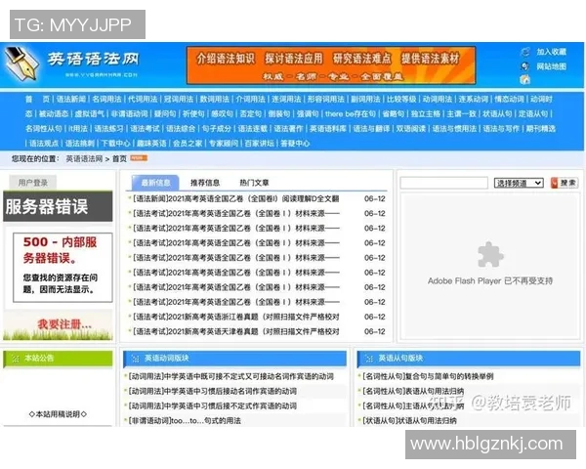
Task: Click the red icon on the 搜索 button
Action: (555, 183)
